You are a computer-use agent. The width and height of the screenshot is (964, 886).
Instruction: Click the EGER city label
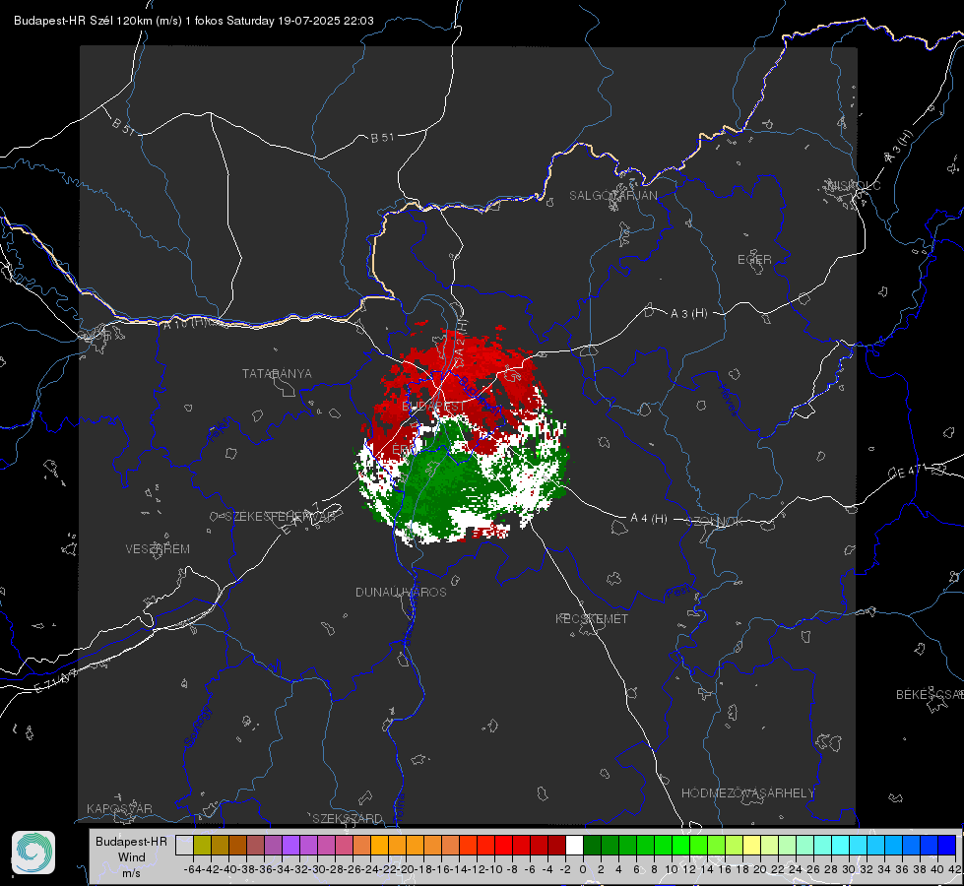coord(754,260)
